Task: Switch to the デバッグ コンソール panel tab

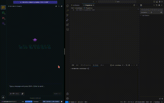Action: (x=85, y=65)
